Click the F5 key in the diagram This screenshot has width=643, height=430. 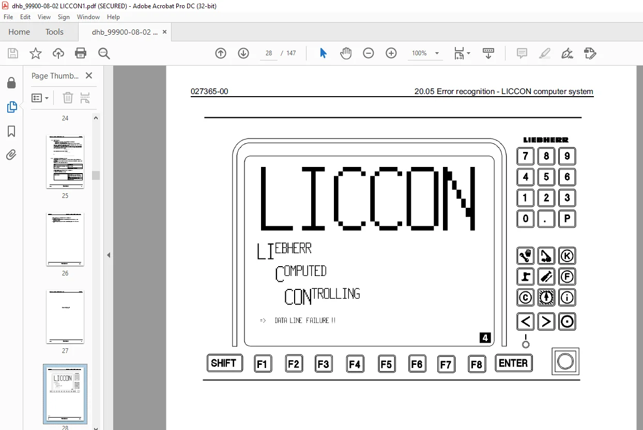386,364
